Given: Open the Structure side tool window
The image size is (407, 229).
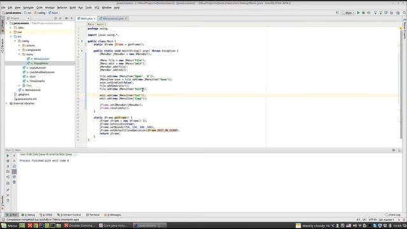Looking at the screenshot, I should [3, 46].
